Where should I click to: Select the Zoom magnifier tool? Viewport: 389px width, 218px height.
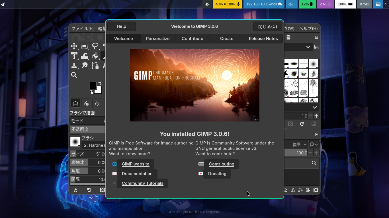(74, 75)
